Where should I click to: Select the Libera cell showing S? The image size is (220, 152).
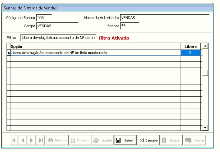[x=191, y=53]
